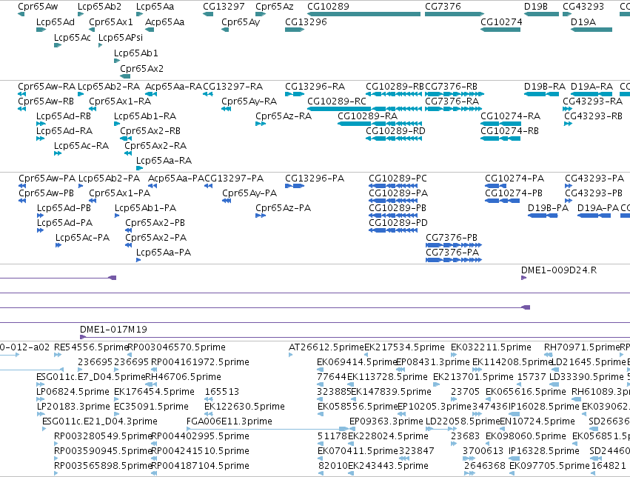The image size is (630, 477).
Task: Open the CG10289-RC transcript
Action: point(364,109)
